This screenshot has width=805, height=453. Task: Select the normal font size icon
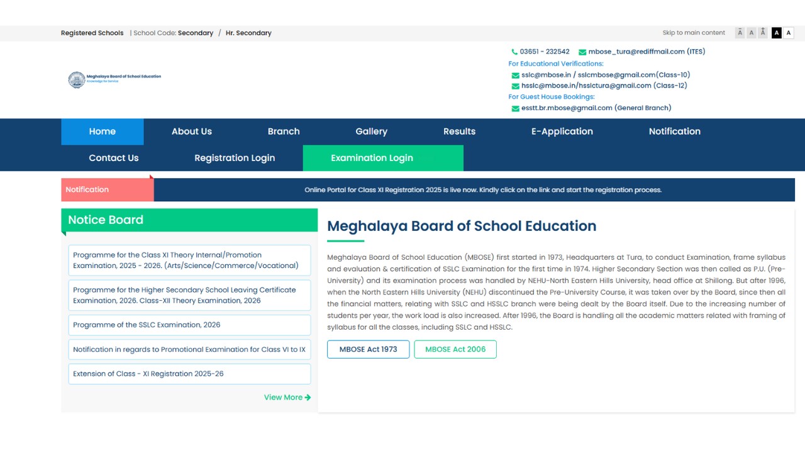click(751, 32)
